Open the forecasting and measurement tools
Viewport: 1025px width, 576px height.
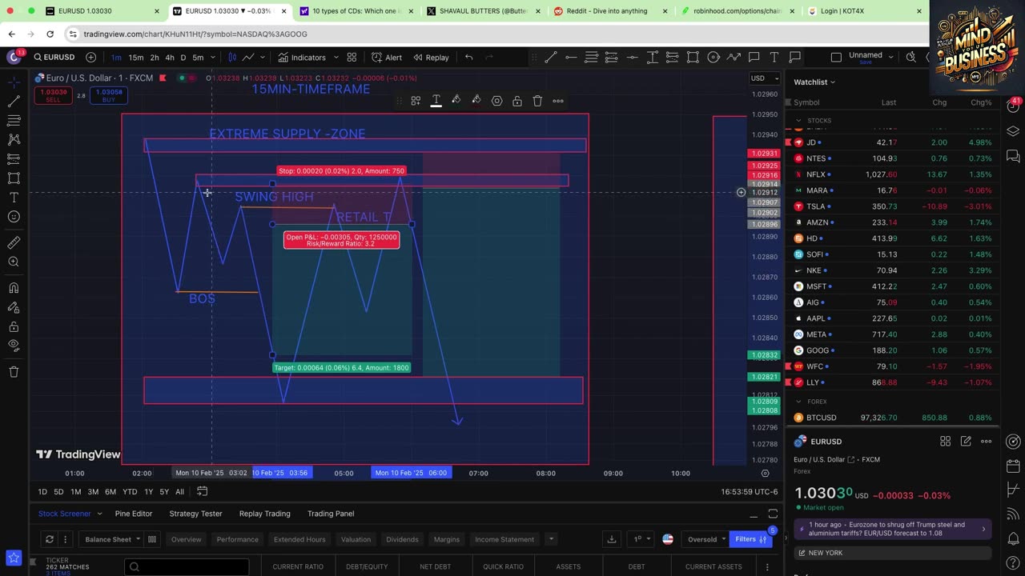click(x=14, y=159)
